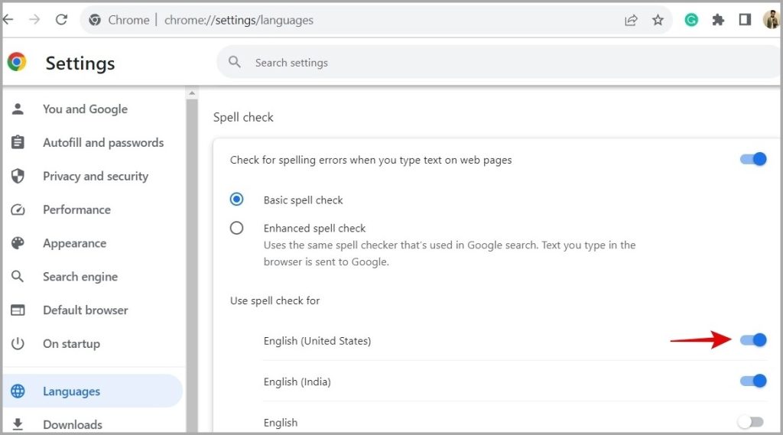Click the Default browser window icon
The width and height of the screenshot is (783, 435).
point(18,310)
